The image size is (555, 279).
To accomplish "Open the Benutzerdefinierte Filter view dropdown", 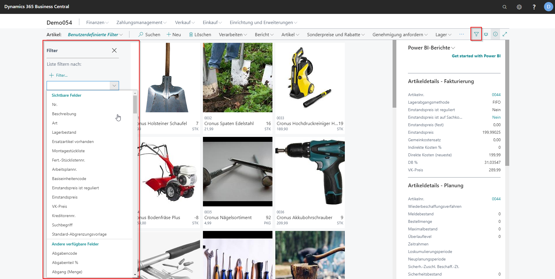I will pyautogui.click(x=95, y=34).
